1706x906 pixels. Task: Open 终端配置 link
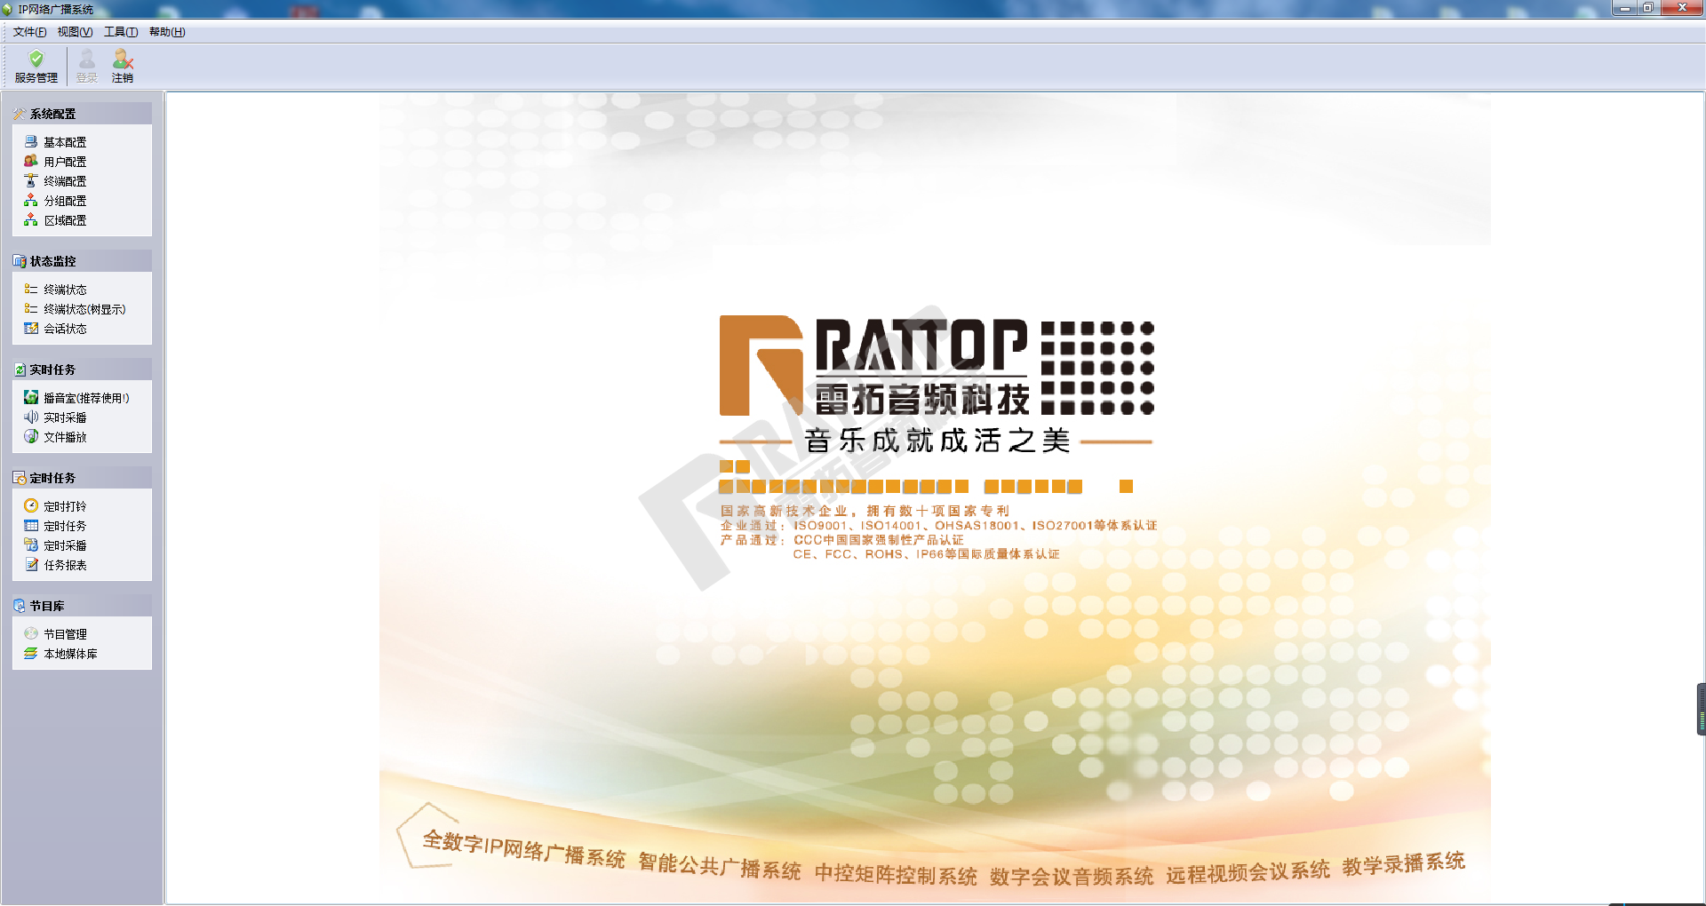coord(65,181)
